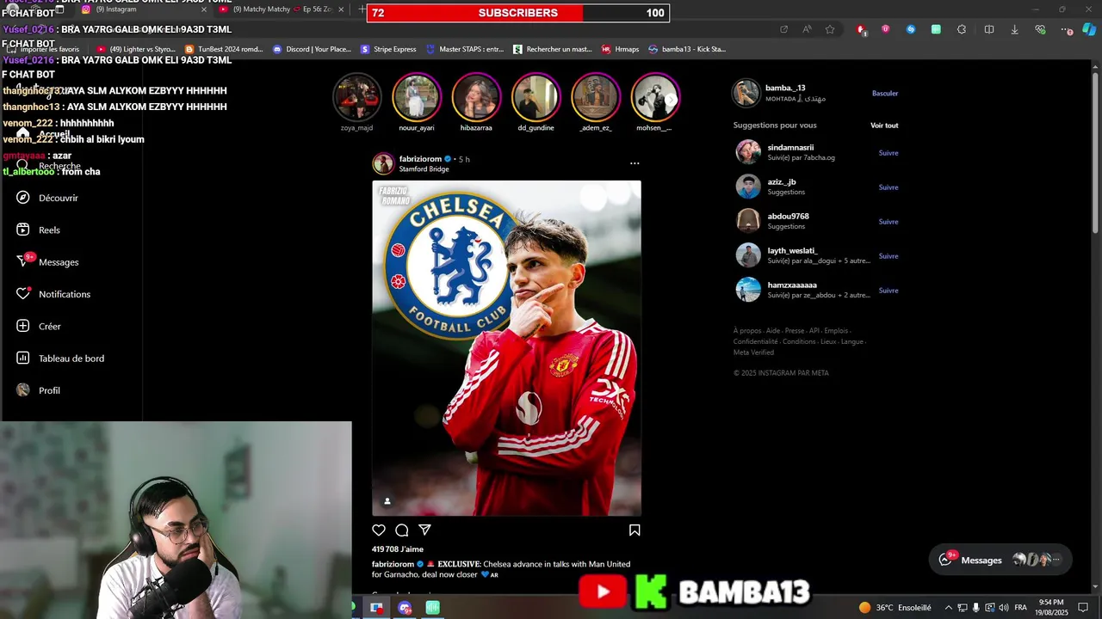Screen dimensions: 1102x619
Task: Open the taskbar clock showing 9:54 PM
Action: (x=1051, y=608)
